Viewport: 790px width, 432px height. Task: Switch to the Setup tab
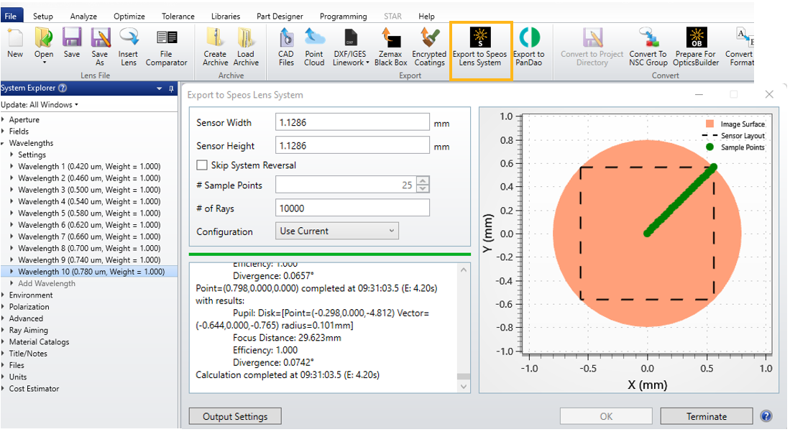(43, 16)
